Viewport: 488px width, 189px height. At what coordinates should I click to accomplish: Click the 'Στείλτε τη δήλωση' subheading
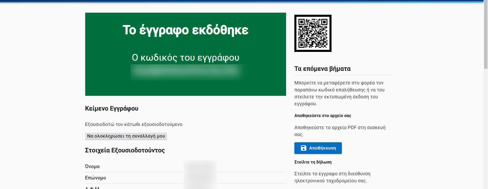click(313, 162)
